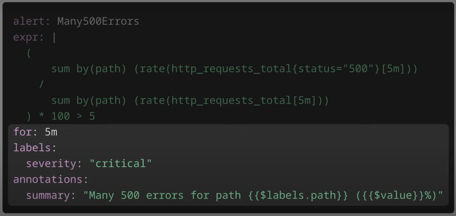Click the 'summary' key
This screenshot has width=456, height=216.
pos(48,196)
